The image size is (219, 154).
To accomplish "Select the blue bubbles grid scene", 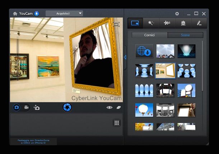I will (x=186, y=71).
